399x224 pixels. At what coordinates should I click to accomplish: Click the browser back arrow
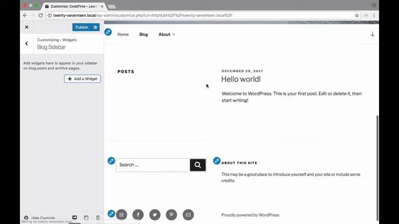click(25, 15)
